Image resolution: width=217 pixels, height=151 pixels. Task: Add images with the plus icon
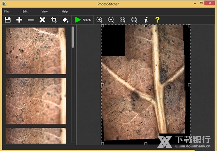tap(19, 20)
